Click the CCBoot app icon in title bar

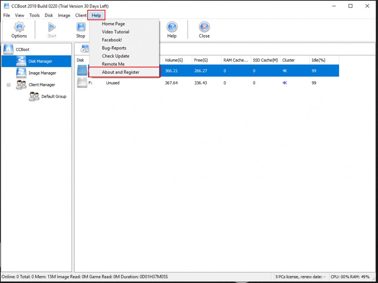coord(6,6)
